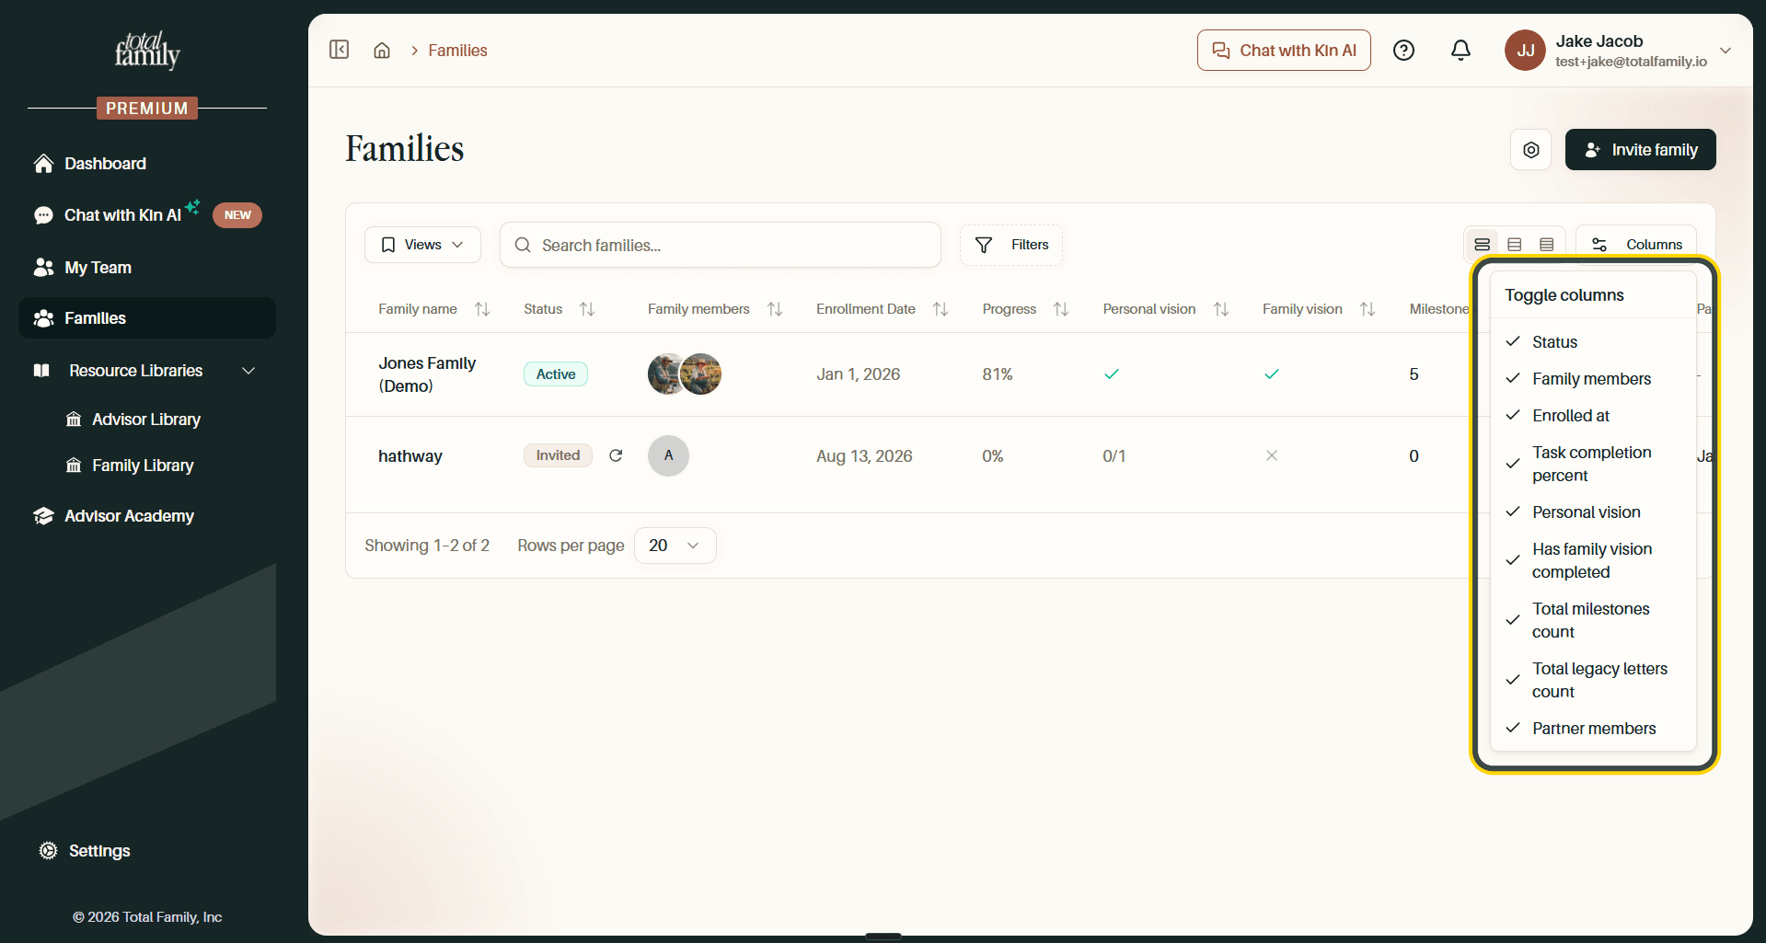
Task: Click Invited status badge
Action: pyautogui.click(x=558, y=455)
